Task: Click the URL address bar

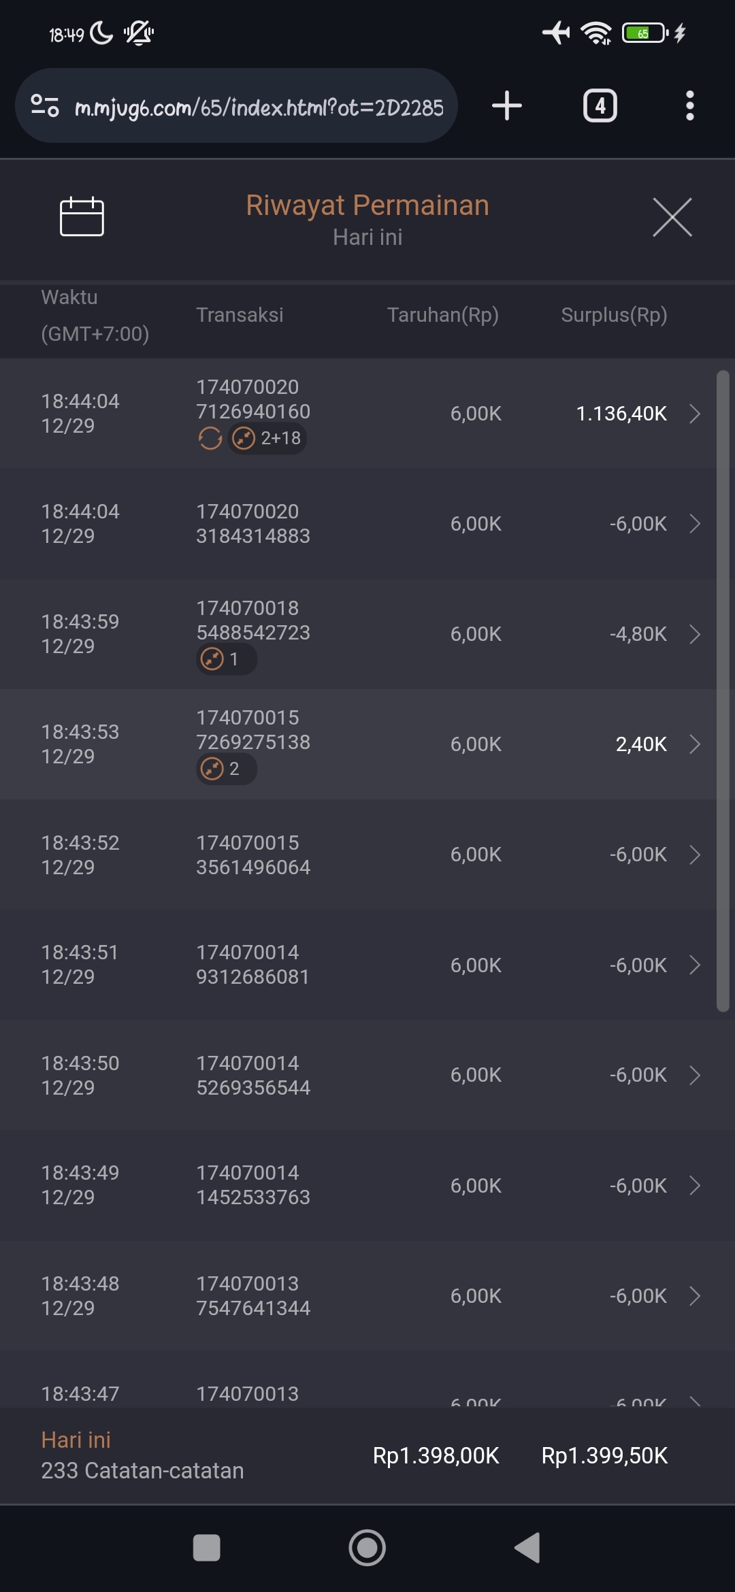Action: [259, 107]
